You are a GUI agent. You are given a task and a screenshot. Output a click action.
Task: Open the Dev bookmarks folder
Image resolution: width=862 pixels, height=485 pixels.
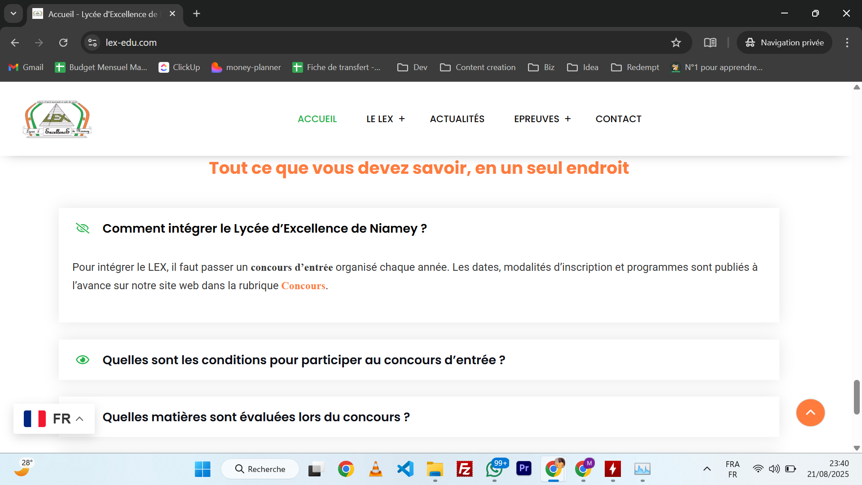(412, 67)
